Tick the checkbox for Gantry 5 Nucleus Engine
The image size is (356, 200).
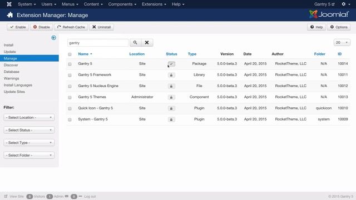click(x=70, y=87)
